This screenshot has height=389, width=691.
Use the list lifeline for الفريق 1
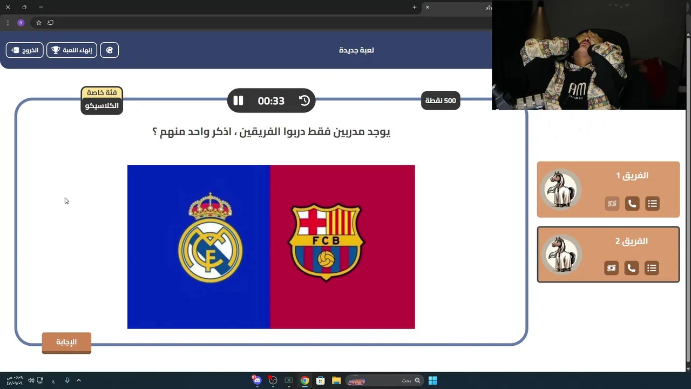[x=652, y=204]
